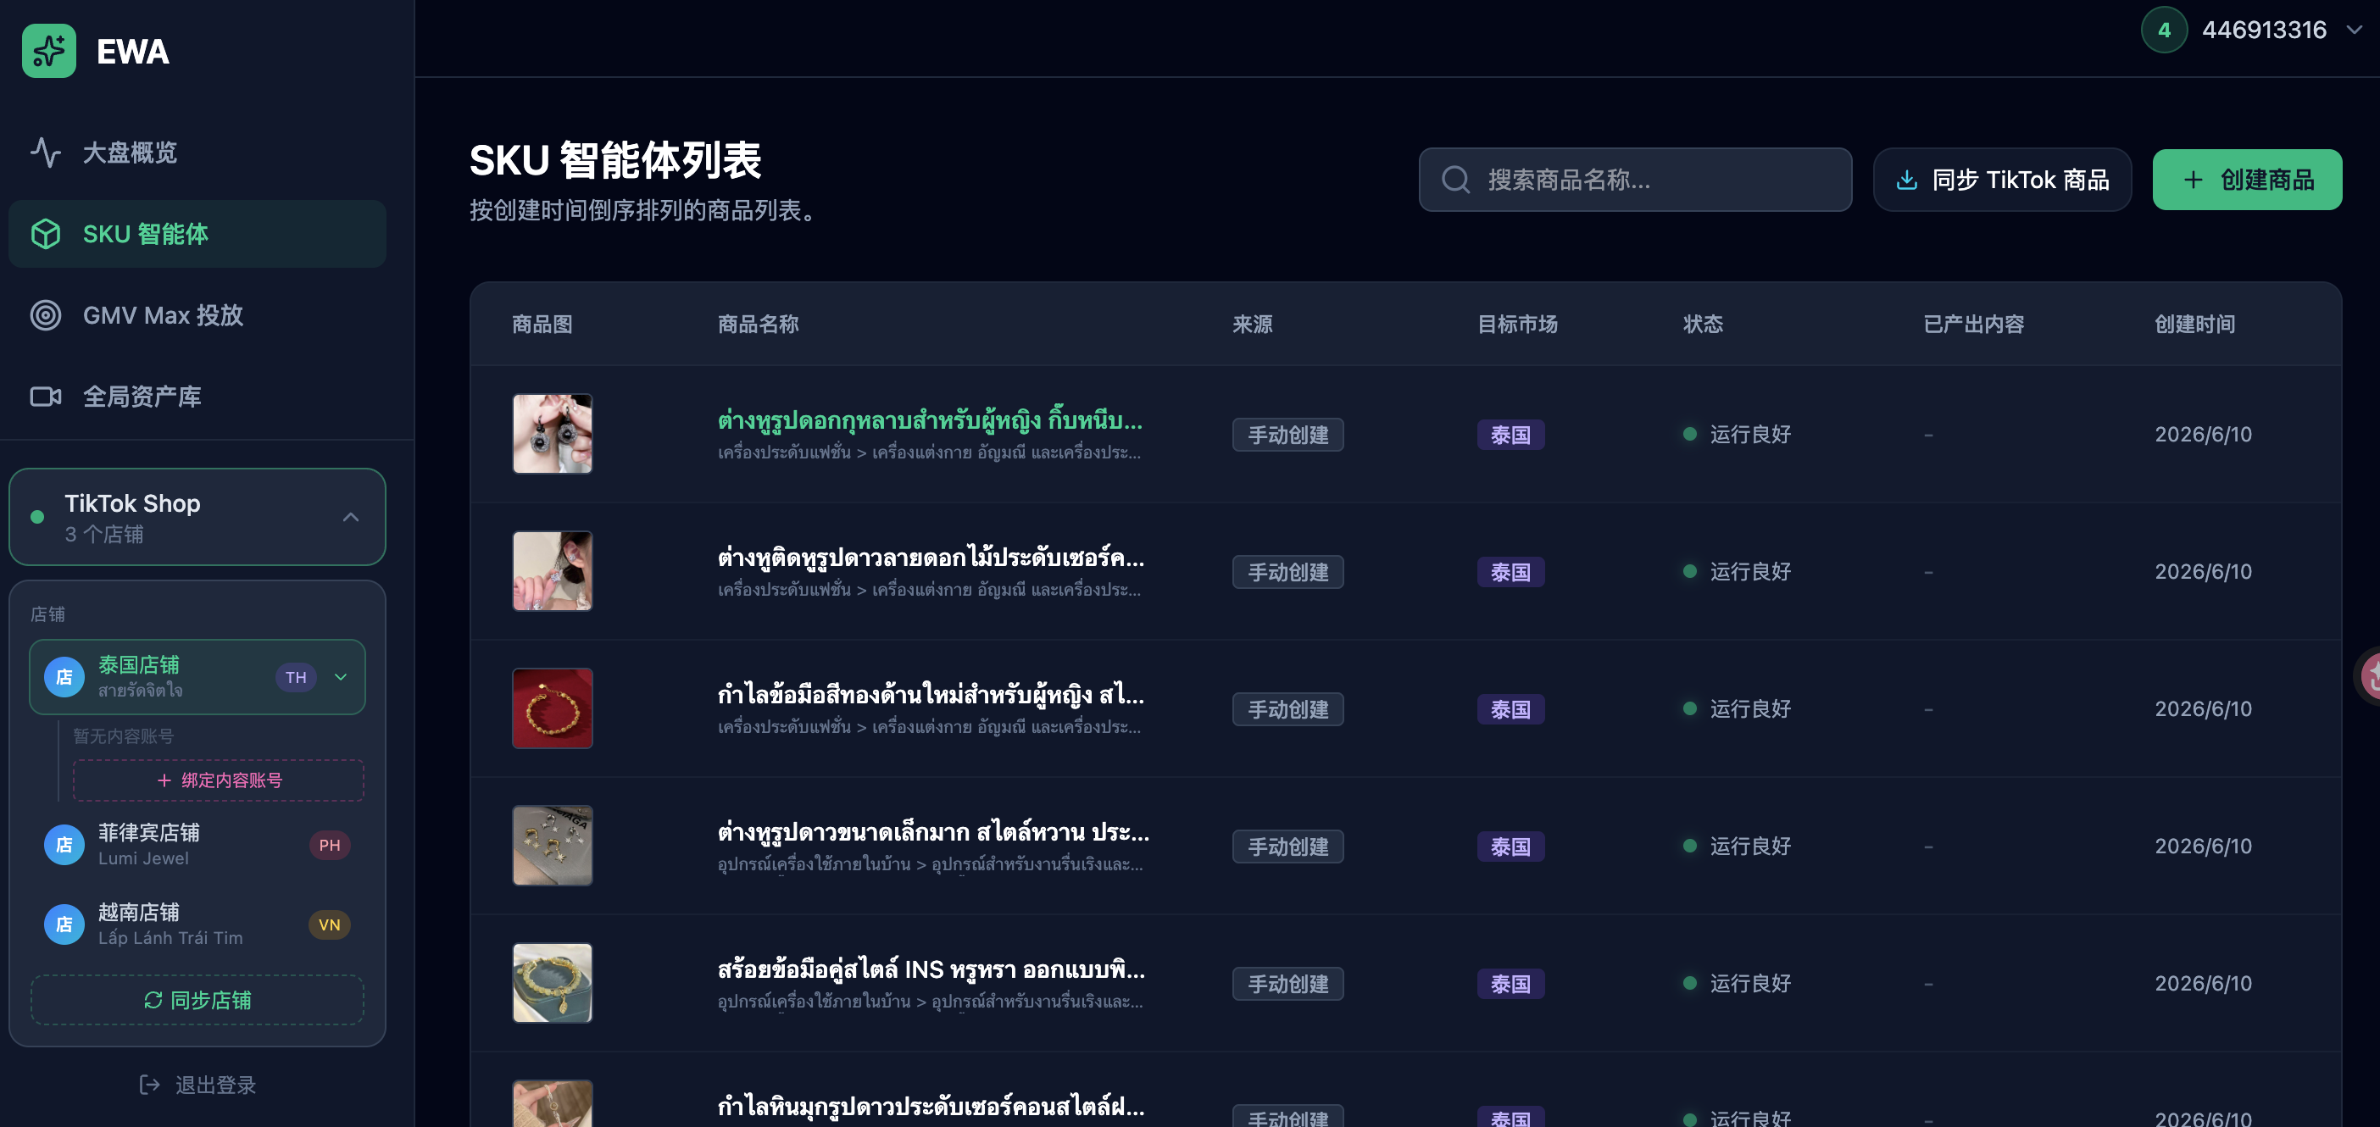Click the magnifier icon in search box
Viewport: 2380px width, 1127px height.
coord(1456,179)
